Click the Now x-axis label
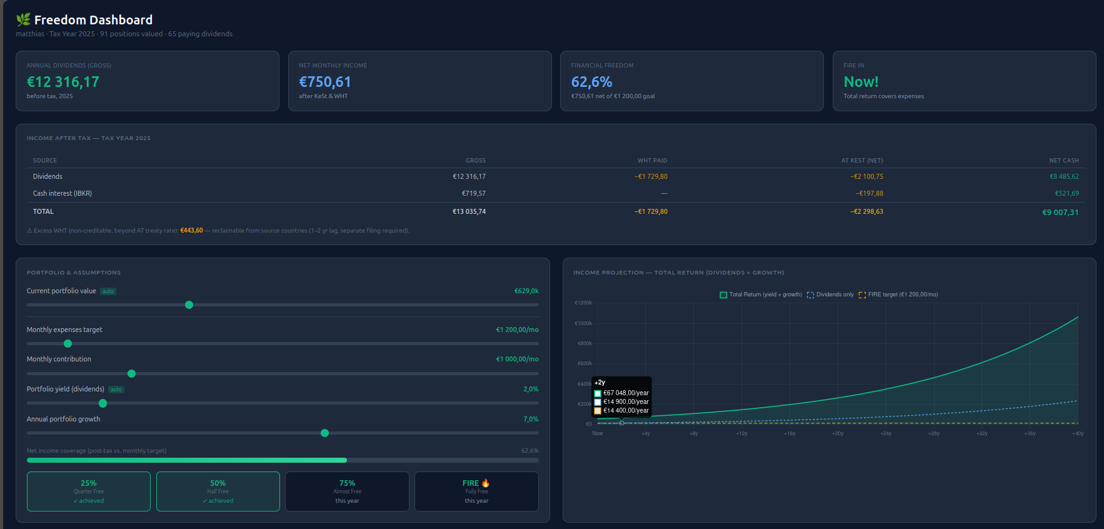1104x529 pixels. (x=598, y=433)
